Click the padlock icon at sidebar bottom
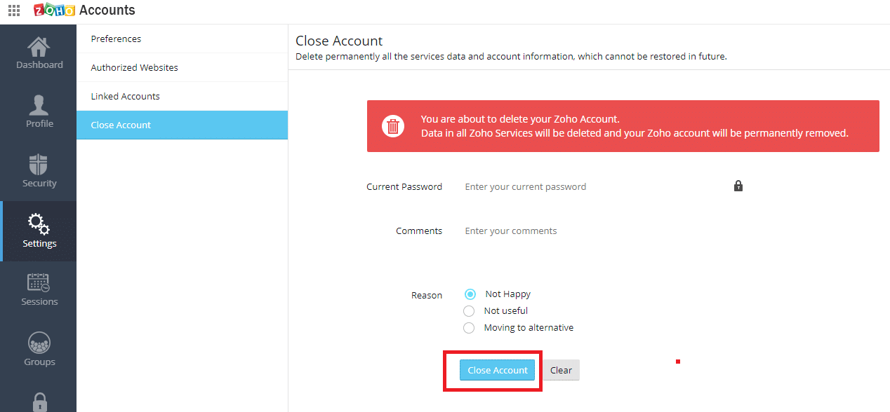The height and width of the screenshot is (412, 890). point(39,402)
